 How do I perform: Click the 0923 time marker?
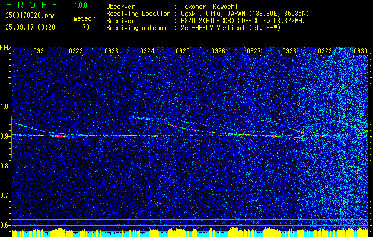(x=111, y=50)
